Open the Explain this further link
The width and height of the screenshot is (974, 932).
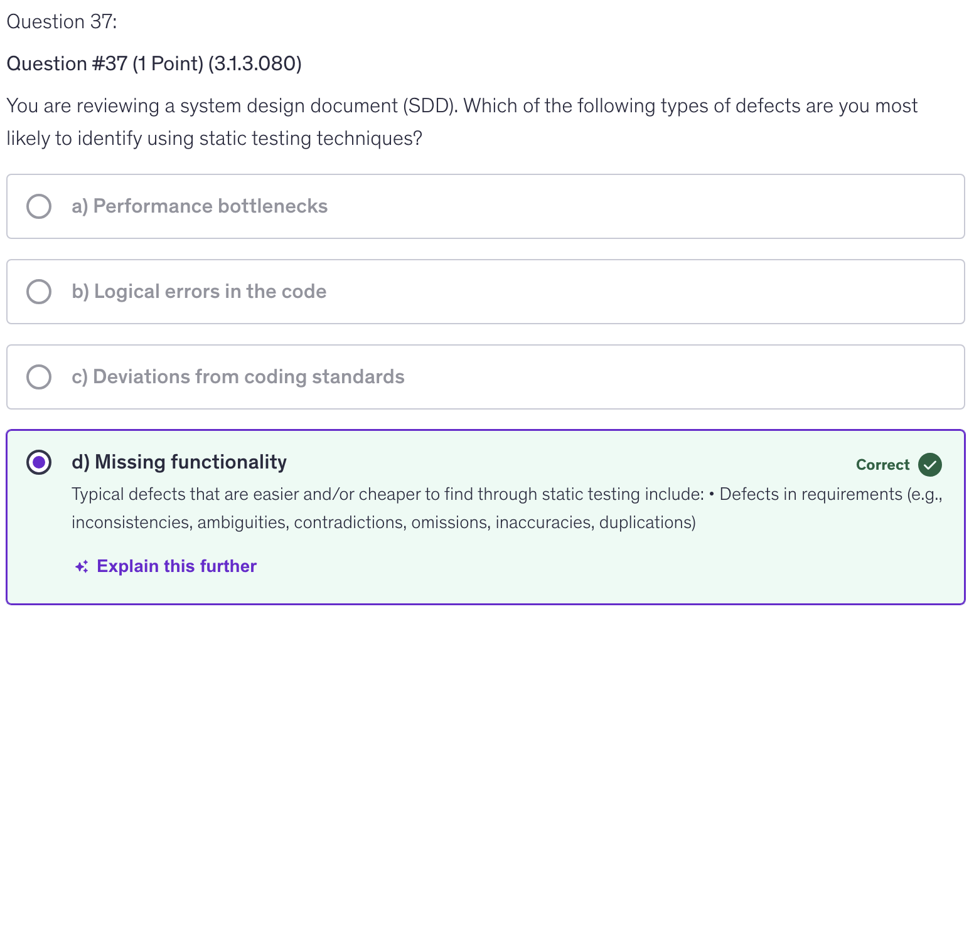coord(176,566)
